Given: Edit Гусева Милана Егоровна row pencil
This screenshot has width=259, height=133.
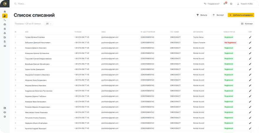Looking at the screenshot, I should [250, 37].
